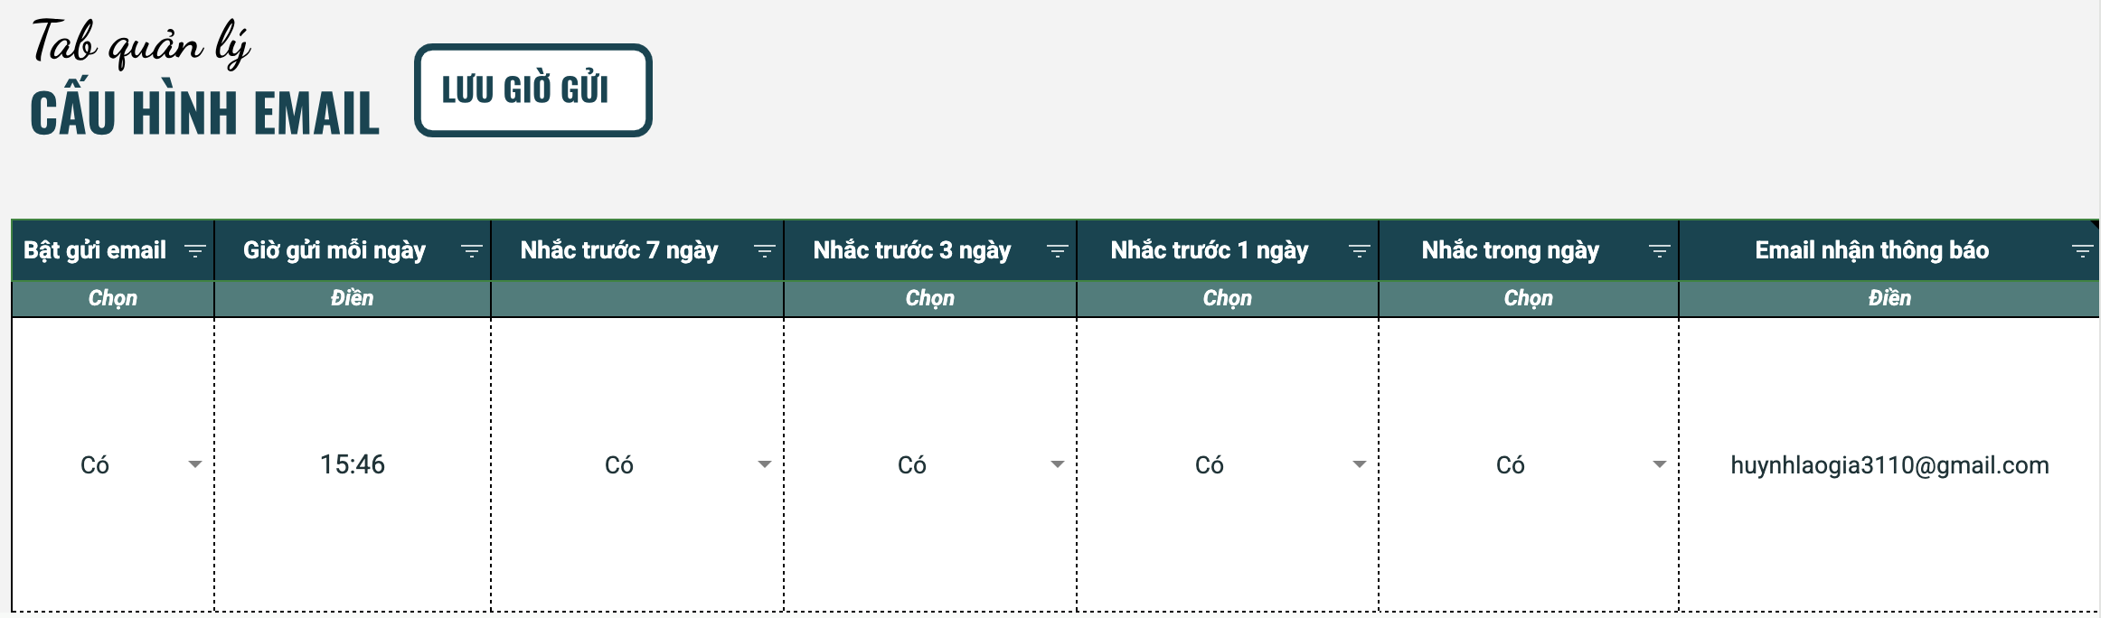Open Nhắc trước 3 ngày column filter
2110x618 pixels.
click(1057, 251)
